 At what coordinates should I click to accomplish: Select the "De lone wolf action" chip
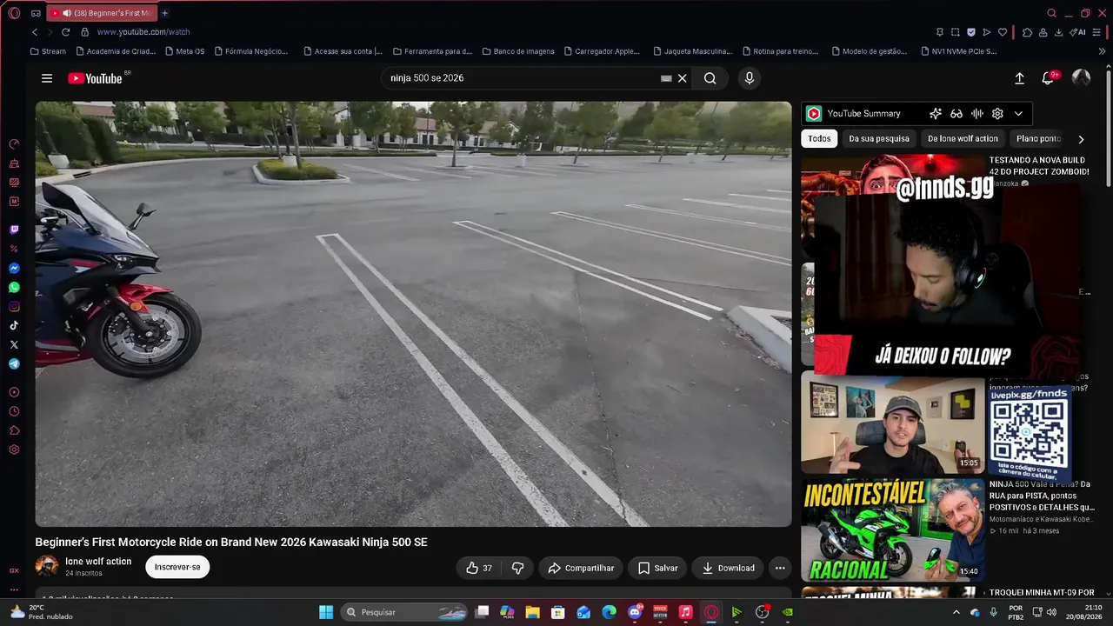coord(963,139)
